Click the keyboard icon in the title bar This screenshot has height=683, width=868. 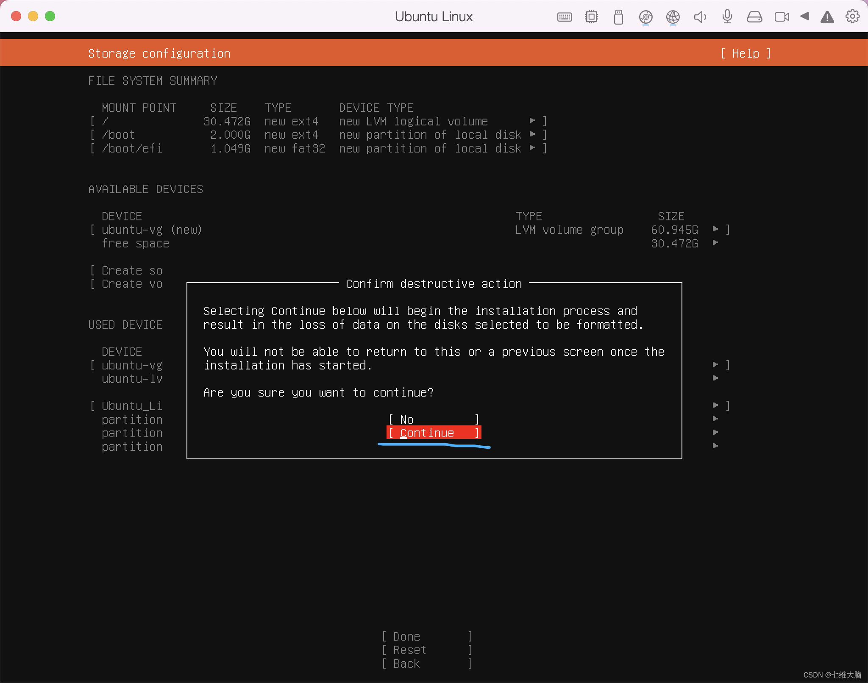tap(564, 17)
